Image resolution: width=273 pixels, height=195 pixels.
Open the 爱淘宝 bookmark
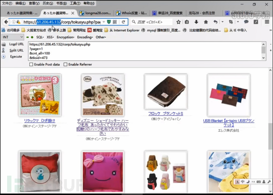pos(95,30)
